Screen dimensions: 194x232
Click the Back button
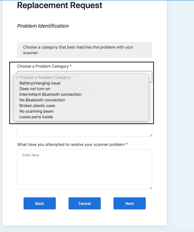(x=39, y=203)
